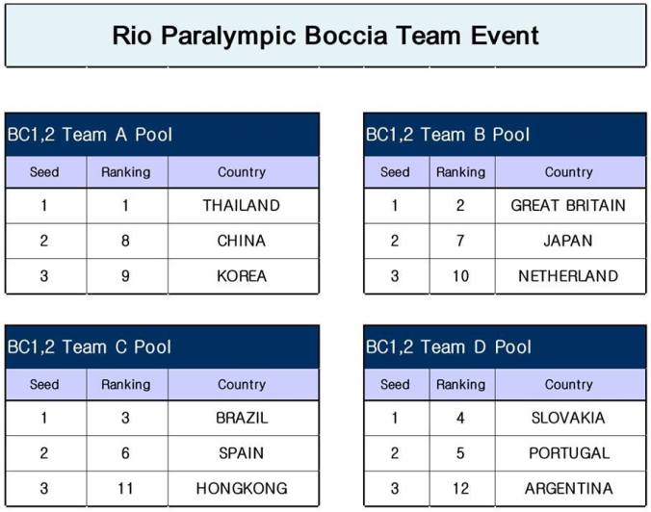Screen dimensions: 651x512
Task: Click the SPAIN country cell
Action: click(x=242, y=453)
